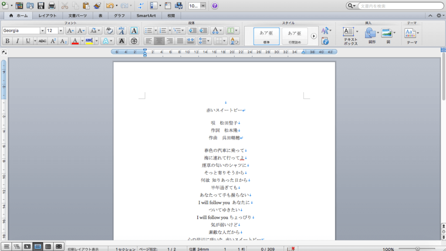This screenshot has width=446, height=251.
Task: Apply enclosed character (circled 字) formatting
Action: click(x=134, y=41)
